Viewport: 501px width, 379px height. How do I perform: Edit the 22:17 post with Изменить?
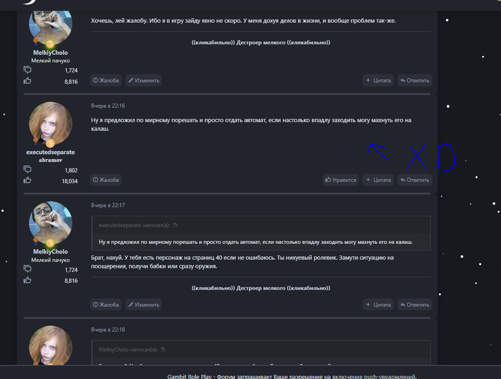click(144, 305)
